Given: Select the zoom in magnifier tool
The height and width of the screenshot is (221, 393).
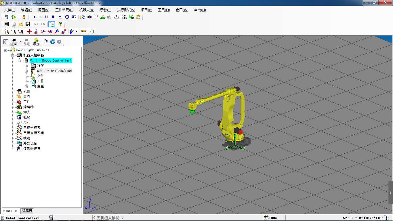Looking at the screenshot, I should pyautogui.click(x=7, y=31).
